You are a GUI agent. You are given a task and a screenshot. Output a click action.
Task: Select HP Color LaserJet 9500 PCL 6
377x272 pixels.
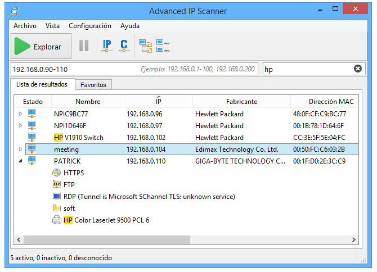tap(106, 220)
